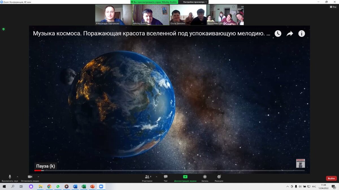Click the video info icon
339x190 pixels.
click(x=302, y=33)
